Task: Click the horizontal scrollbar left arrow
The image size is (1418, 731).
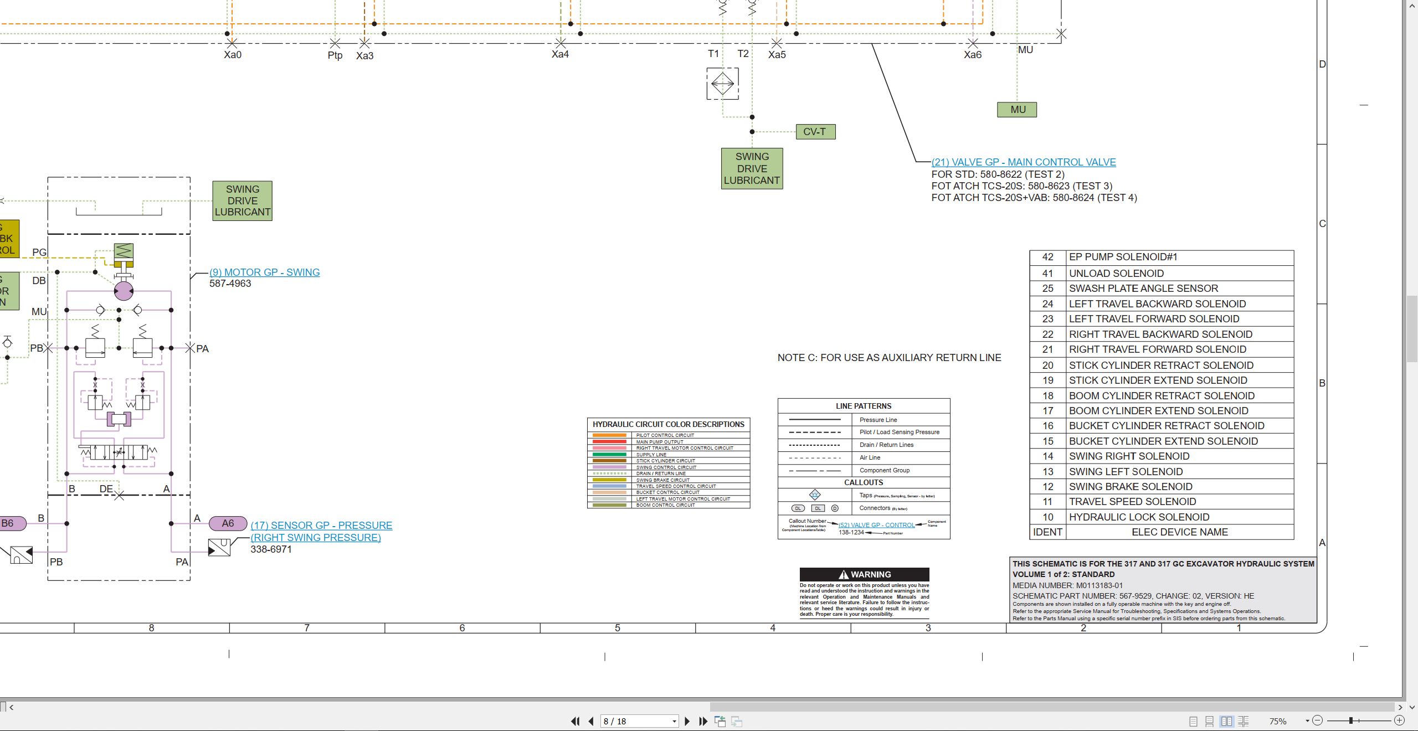Action: pyautogui.click(x=11, y=707)
